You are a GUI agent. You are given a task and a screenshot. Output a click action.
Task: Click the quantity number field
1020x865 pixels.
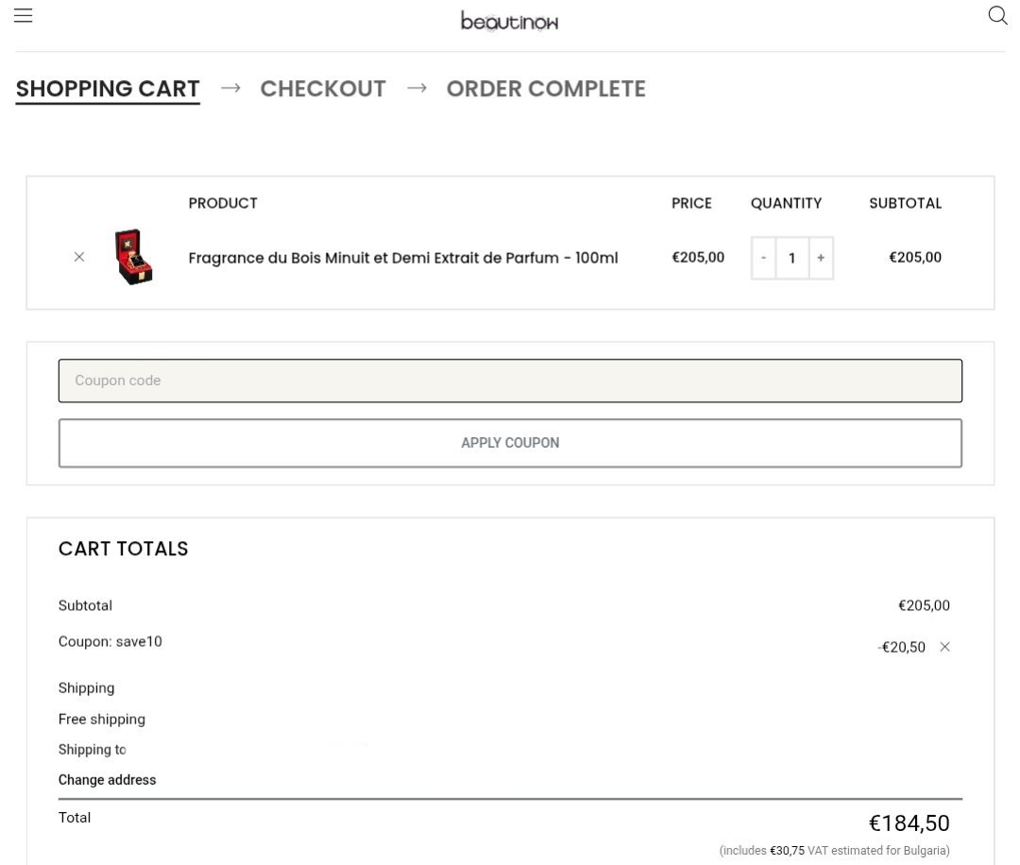[792, 258]
